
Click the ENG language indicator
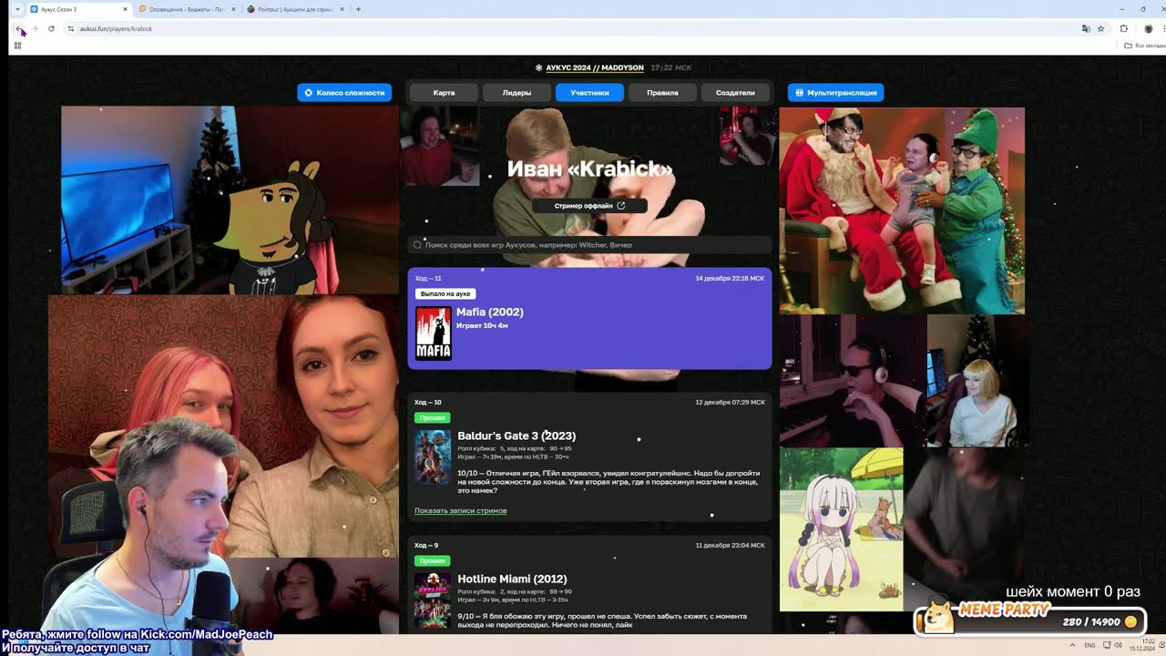coord(1089,645)
